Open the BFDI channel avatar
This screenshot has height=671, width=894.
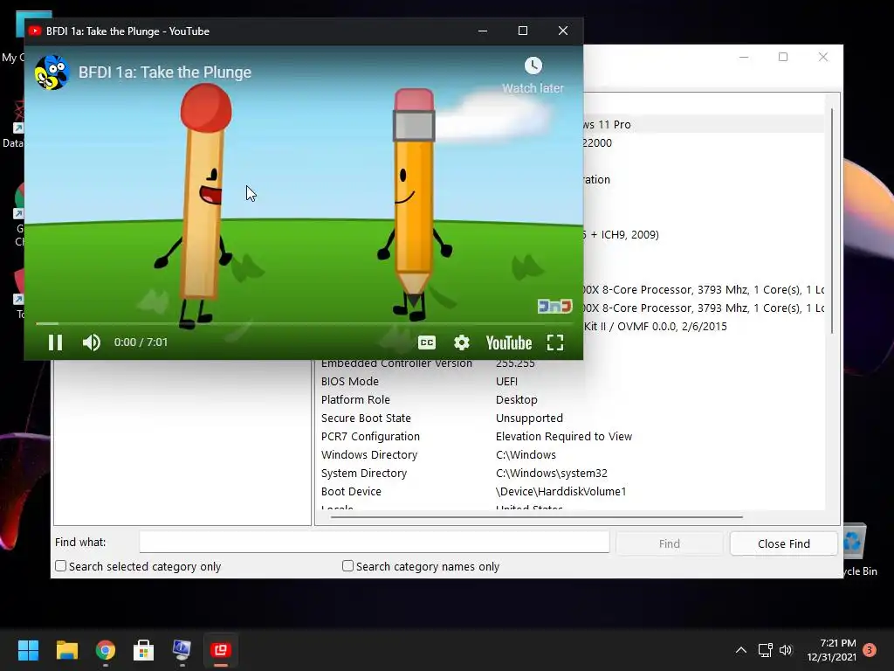pyautogui.click(x=52, y=73)
